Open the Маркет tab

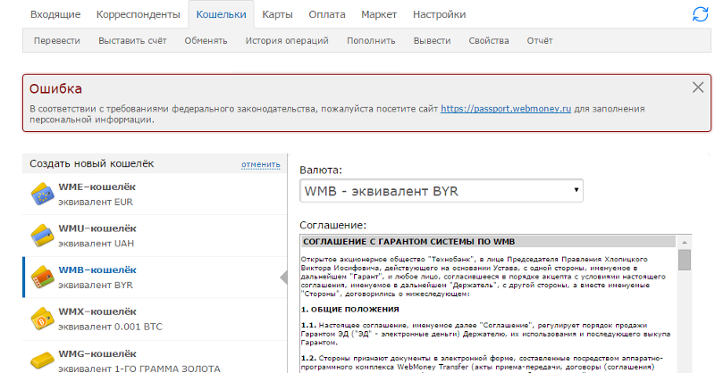click(379, 14)
